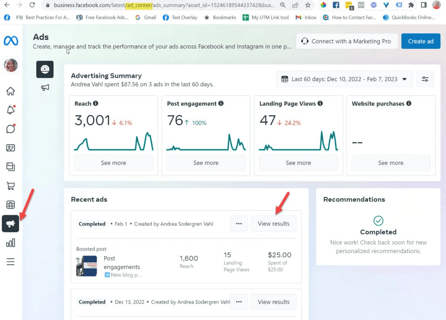The image size is (446, 320).
Task: Click the browser reload icon
Action: coord(32,5)
